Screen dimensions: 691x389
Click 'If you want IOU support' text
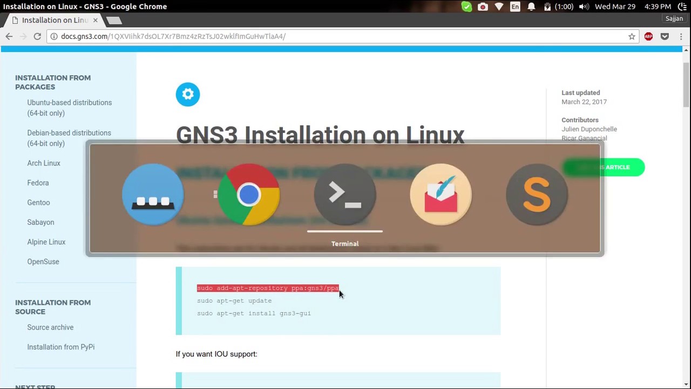[216, 354]
